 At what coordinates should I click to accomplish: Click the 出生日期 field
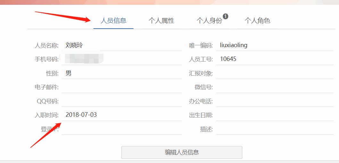coord(275,115)
